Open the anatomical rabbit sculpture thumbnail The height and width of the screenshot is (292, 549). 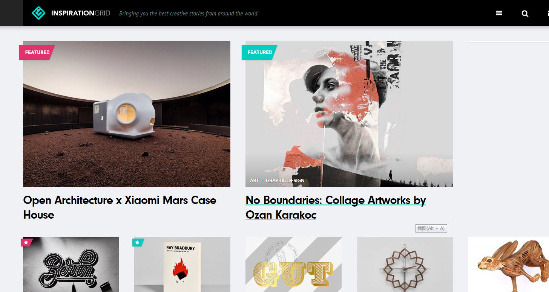click(508, 264)
